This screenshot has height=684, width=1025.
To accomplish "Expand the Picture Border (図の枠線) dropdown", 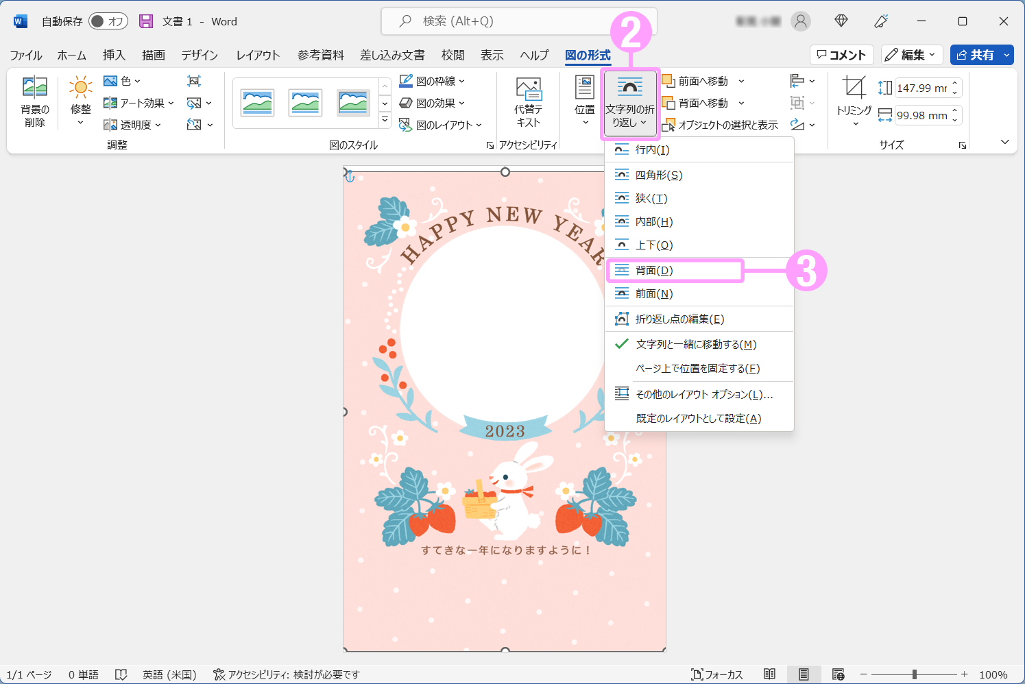I will coord(432,81).
